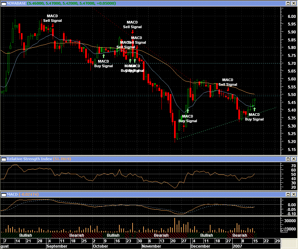Maximize the MACD indicator panel
Image resolution: width=298 pixels, height=249 pixels.
tap(288, 194)
